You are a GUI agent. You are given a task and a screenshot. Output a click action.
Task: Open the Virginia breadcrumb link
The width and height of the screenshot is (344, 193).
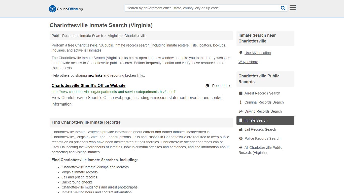(x=114, y=36)
